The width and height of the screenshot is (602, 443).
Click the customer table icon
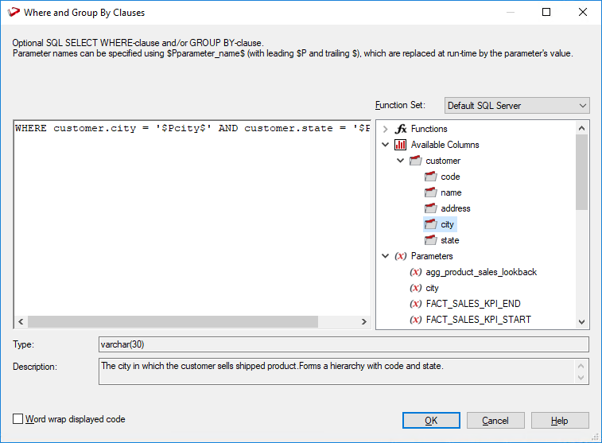416,161
